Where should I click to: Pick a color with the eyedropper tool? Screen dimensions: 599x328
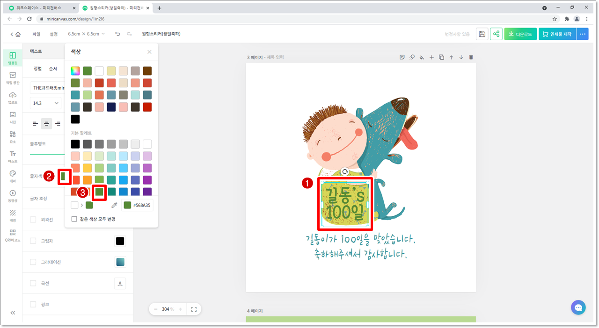tap(114, 205)
